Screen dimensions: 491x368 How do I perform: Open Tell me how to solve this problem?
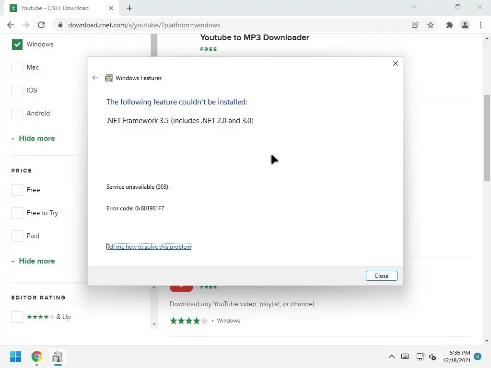pos(149,247)
